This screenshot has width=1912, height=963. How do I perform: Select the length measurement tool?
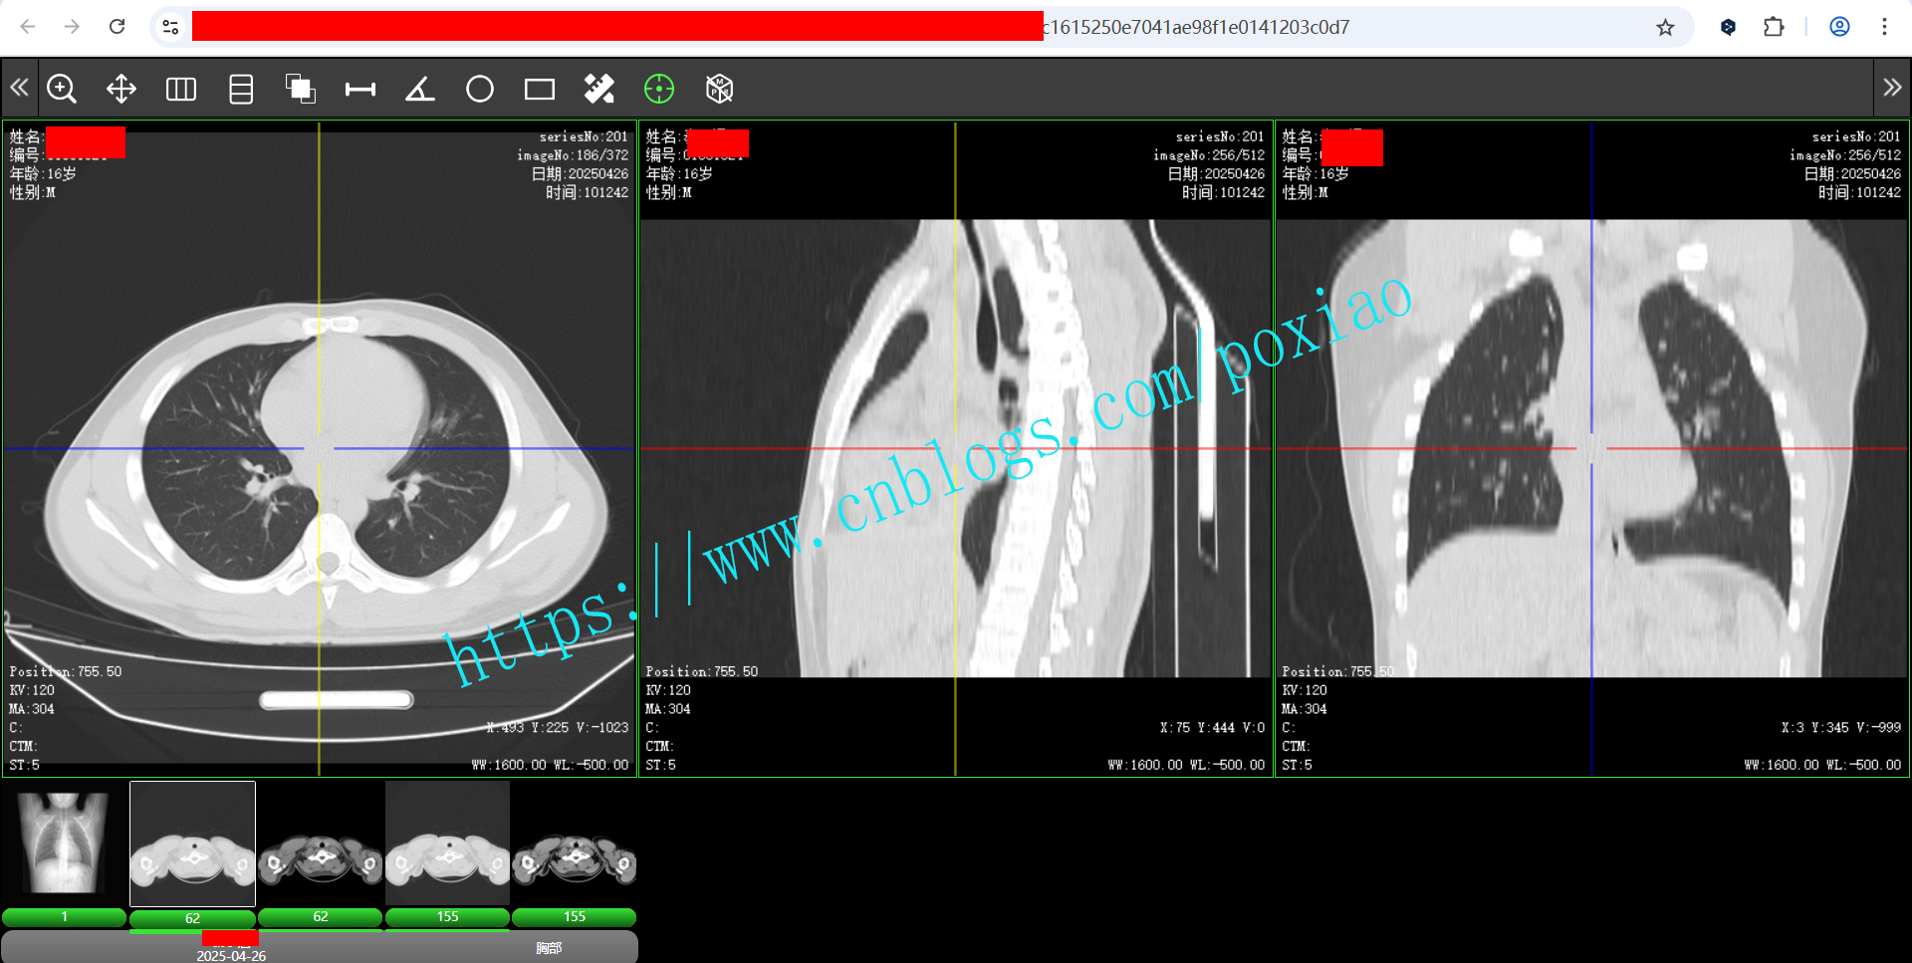tap(360, 90)
